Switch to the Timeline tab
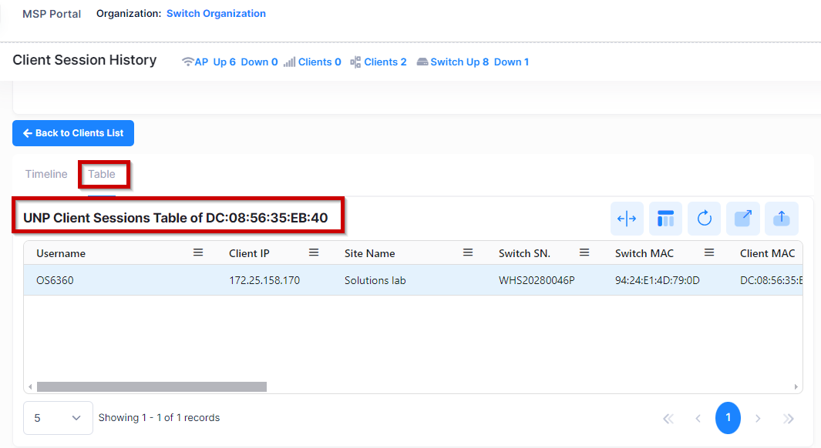The width and height of the screenshot is (821, 448). click(x=46, y=174)
